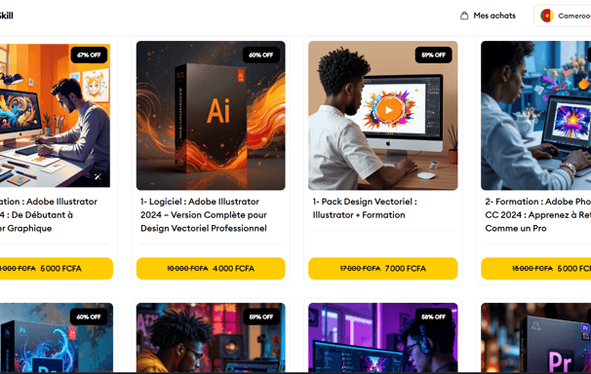Click the 58% OFF badge on the purple studio card

click(x=433, y=317)
